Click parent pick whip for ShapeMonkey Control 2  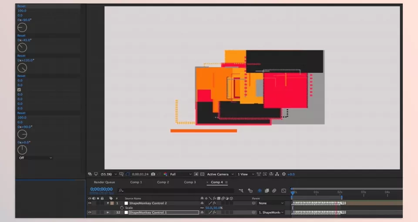(253, 203)
